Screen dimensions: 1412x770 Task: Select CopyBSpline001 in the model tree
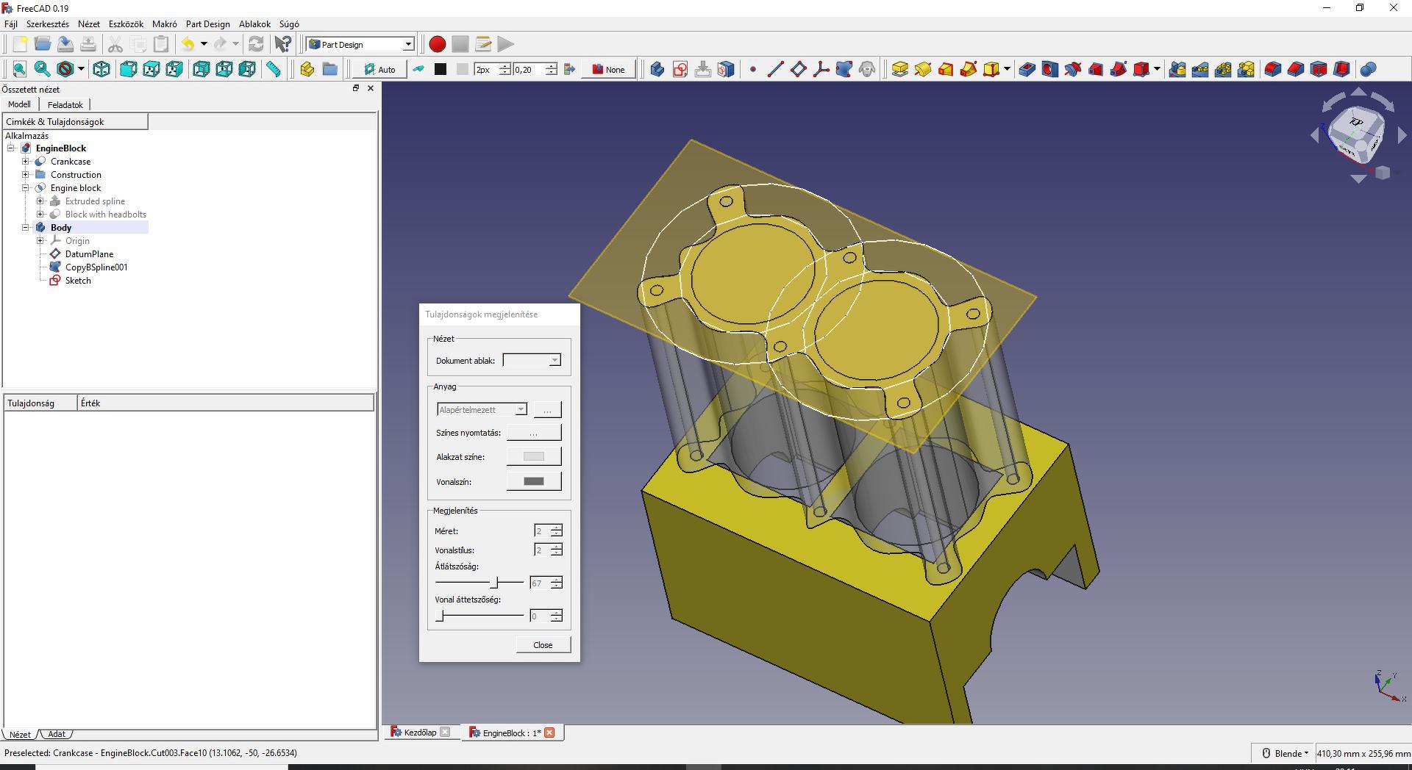click(96, 267)
